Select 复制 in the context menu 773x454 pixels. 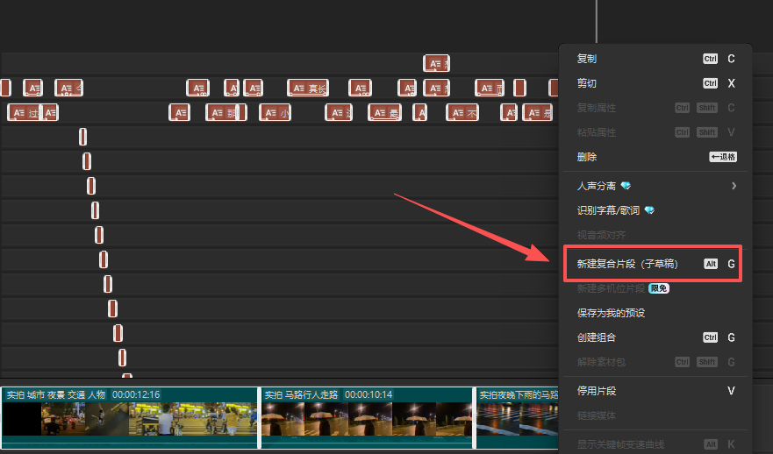pos(587,59)
